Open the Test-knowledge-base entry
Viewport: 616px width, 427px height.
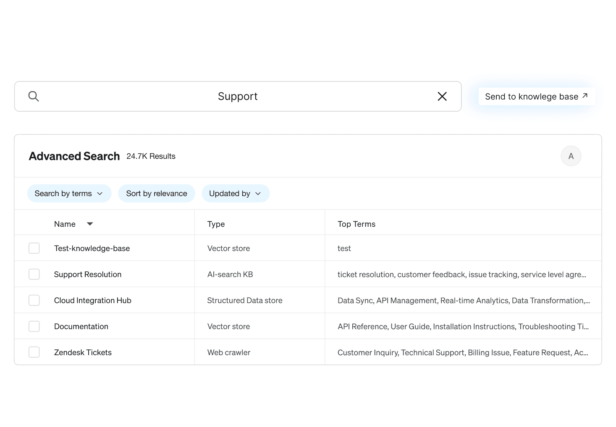click(92, 249)
